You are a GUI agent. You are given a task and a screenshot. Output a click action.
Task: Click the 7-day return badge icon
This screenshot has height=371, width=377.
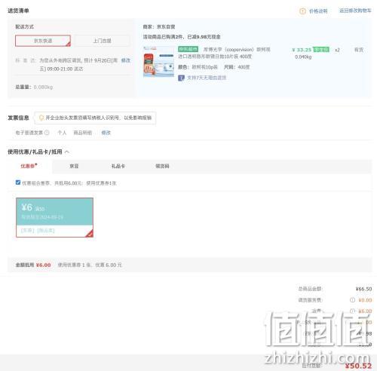pyautogui.click(x=181, y=78)
